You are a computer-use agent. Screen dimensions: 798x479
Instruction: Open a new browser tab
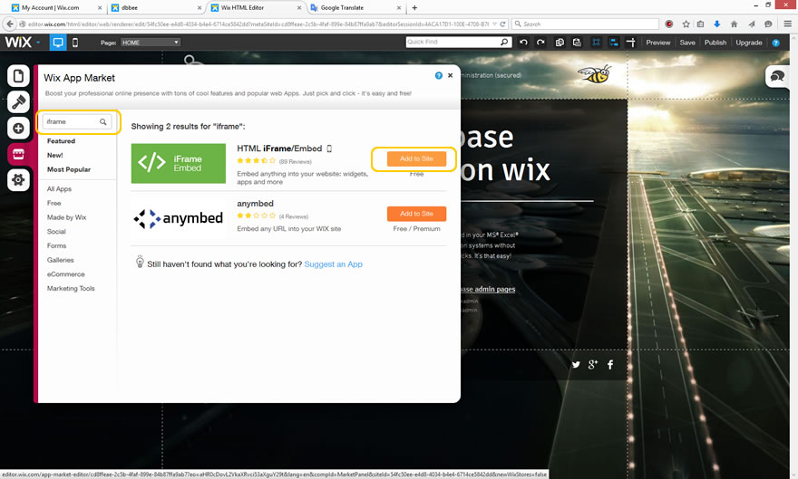414,7
